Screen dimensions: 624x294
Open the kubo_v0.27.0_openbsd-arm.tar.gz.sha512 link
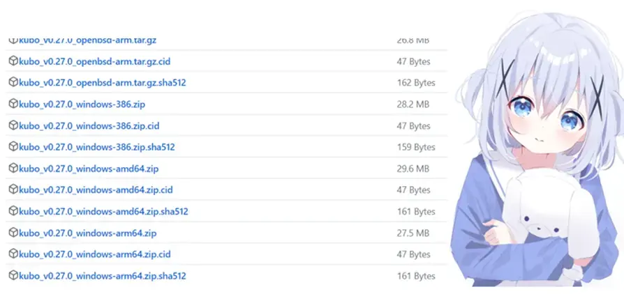[x=103, y=84]
